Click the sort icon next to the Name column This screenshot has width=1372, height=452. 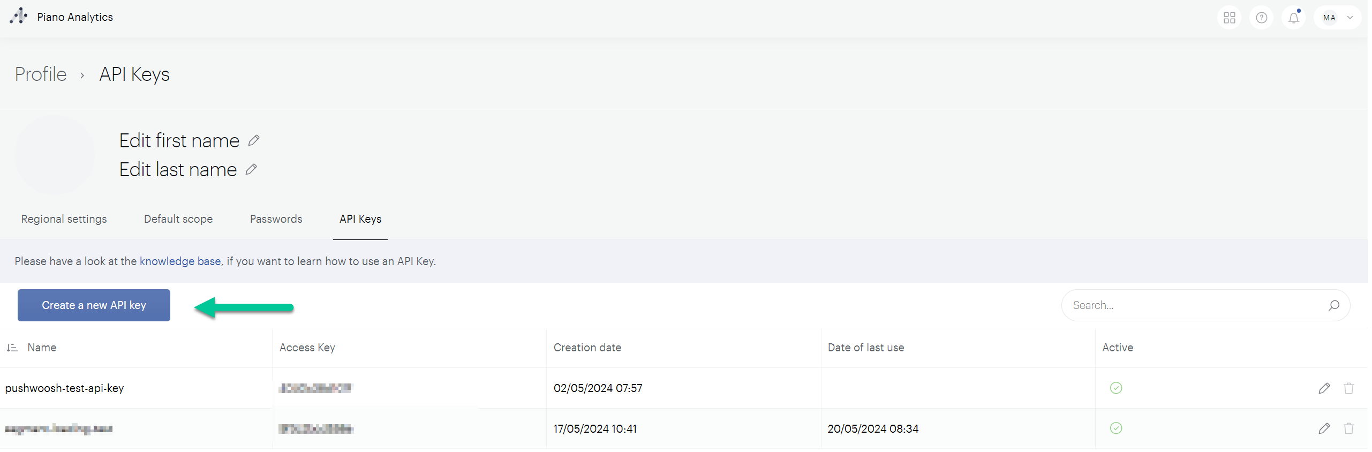click(x=12, y=347)
